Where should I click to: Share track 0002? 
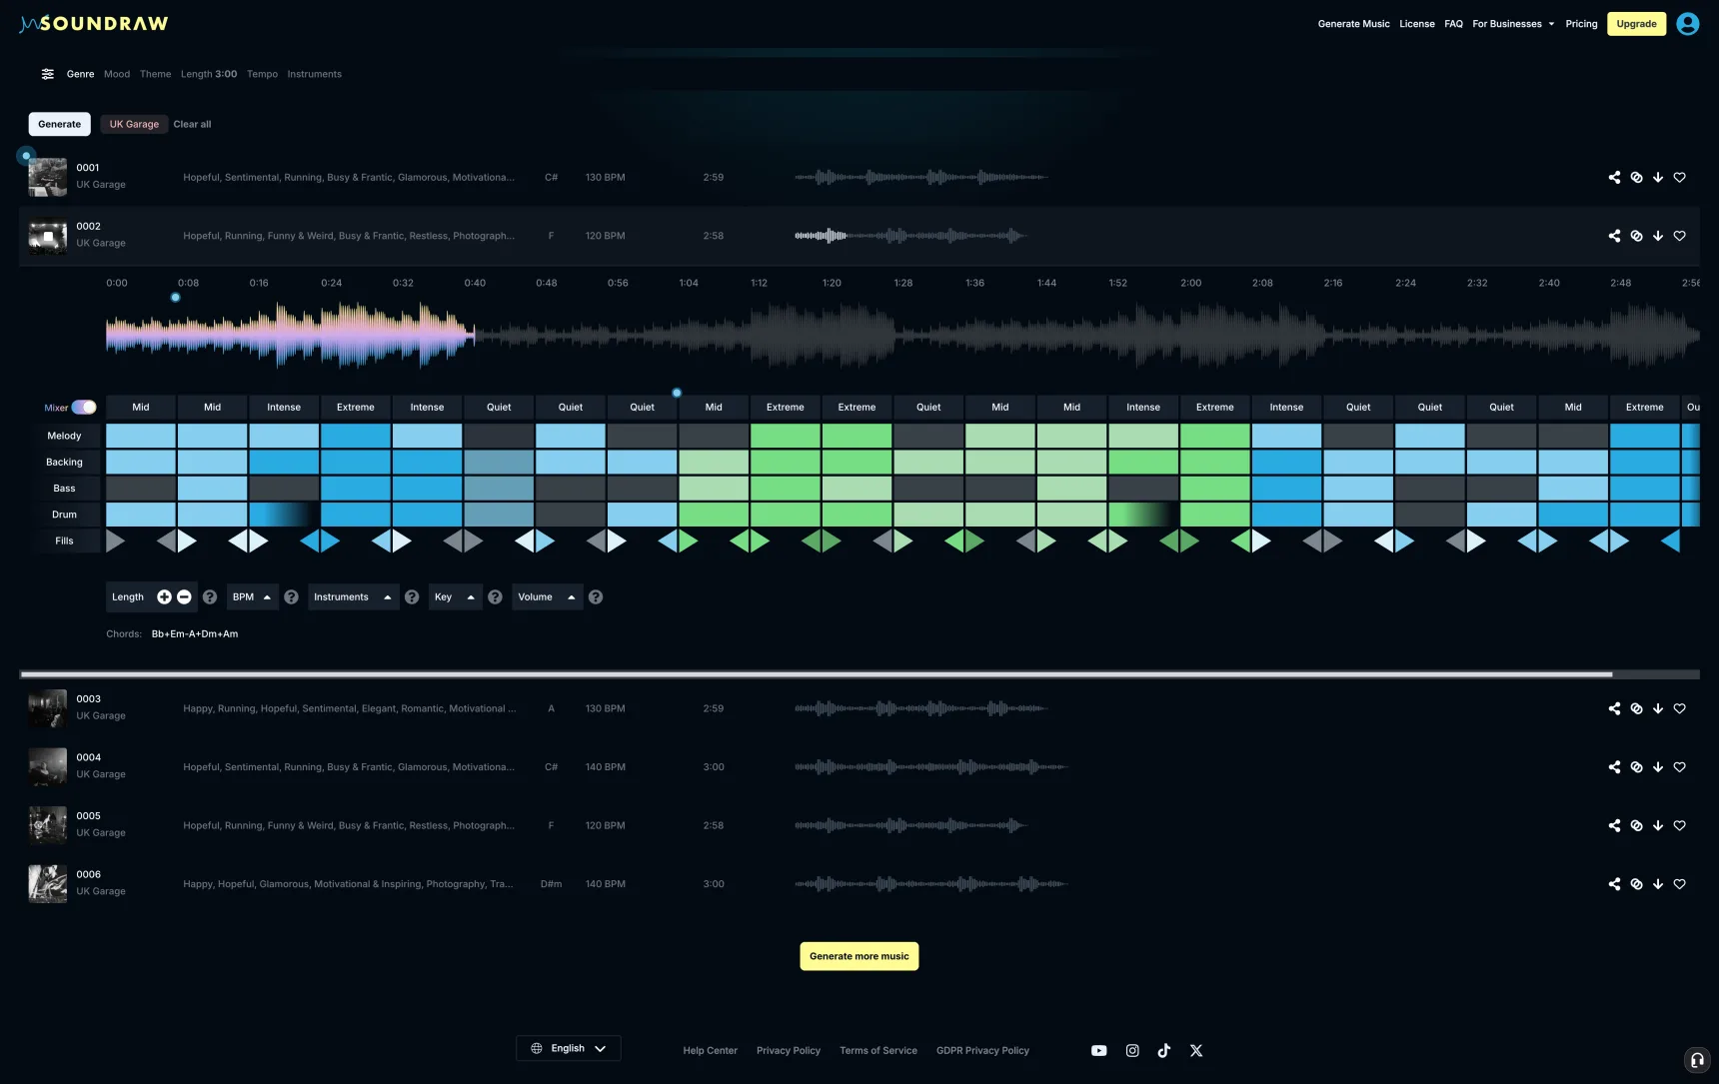coord(1614,236)
